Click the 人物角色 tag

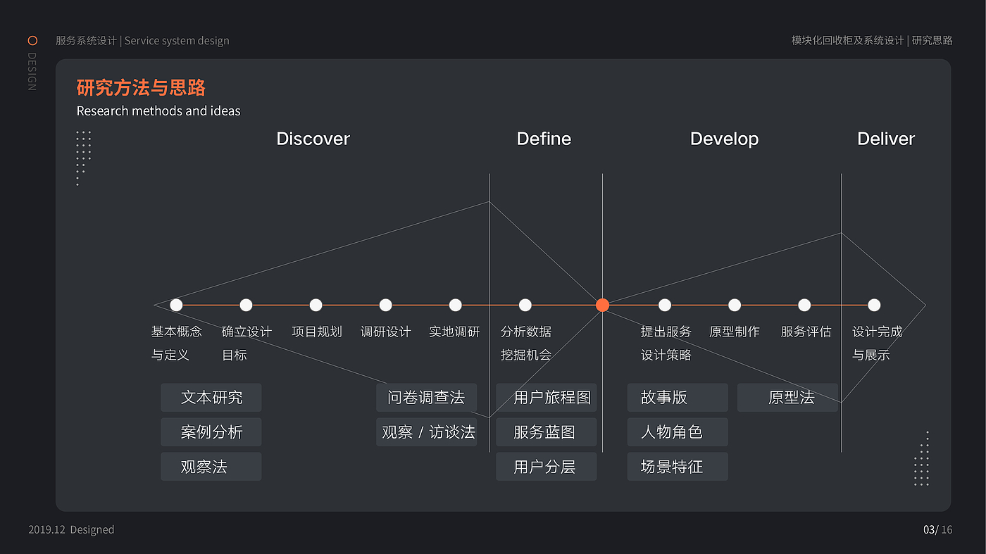(x=678, y=432)
